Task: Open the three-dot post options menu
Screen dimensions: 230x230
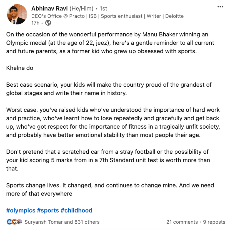Action: pos(220,7)
